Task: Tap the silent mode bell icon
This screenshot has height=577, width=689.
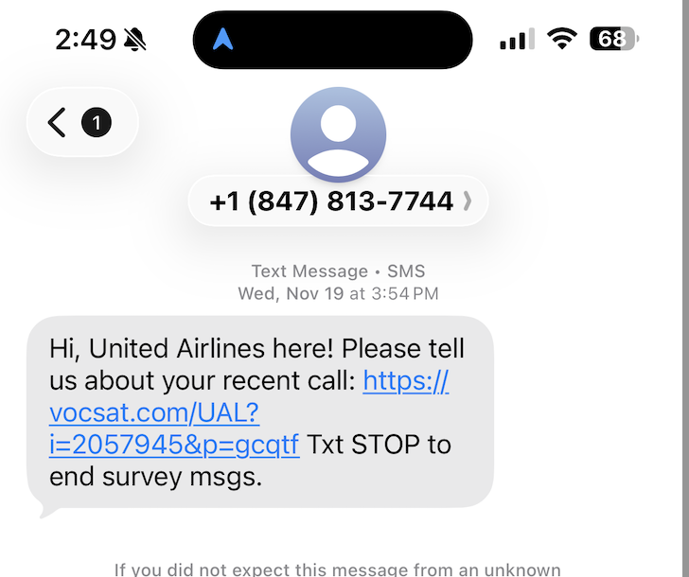Action: pos(134,40)
